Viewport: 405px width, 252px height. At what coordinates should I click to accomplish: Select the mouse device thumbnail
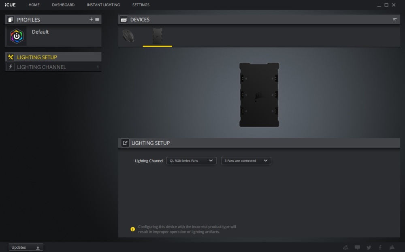click(128, 36)
